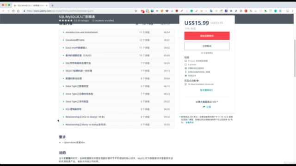Open Data Type之字符类型 row
296x166 pixels.
pos(117,101)
